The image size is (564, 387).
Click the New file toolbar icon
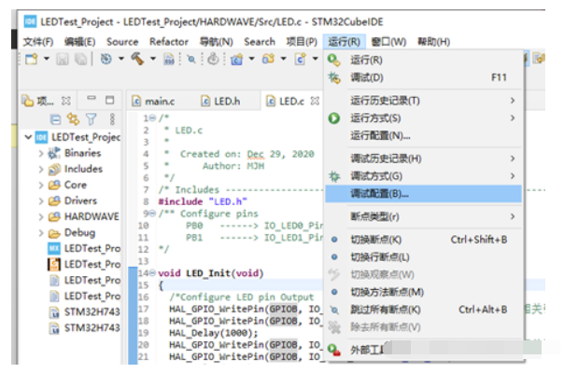point(32,59)
